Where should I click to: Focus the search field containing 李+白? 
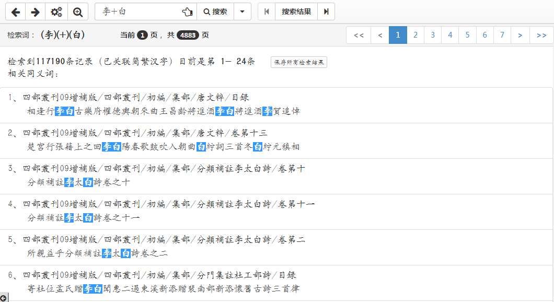click(x=138, y=11)
